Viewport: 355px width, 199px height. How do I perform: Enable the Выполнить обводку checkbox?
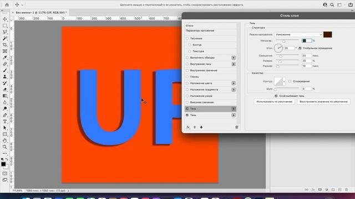click(x=187, y=57)
